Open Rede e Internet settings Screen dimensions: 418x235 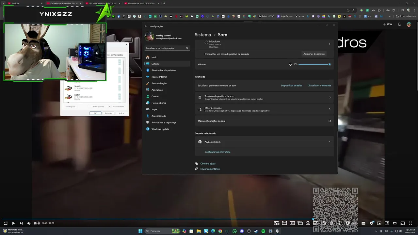click(x=167, y=77)
